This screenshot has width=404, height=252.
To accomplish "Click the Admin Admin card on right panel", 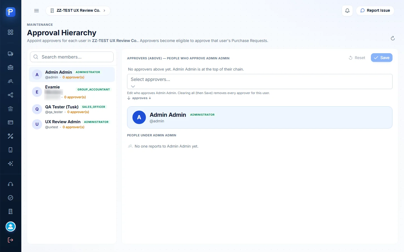I will pos(260,117).
